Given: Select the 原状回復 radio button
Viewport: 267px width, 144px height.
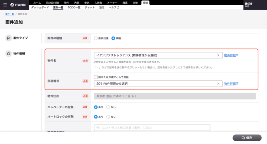Looking at the screenshot, I should (96, 38).
